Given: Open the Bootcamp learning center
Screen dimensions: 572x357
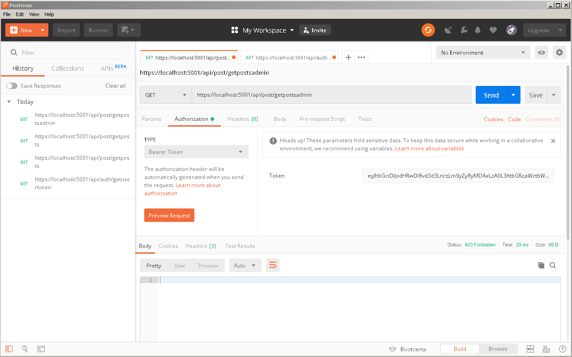Looking at the screenshot, I should pos(408,349).
